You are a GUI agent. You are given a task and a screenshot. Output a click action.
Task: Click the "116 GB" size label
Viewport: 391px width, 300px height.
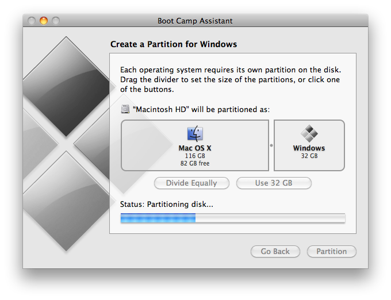coord(195,156)
